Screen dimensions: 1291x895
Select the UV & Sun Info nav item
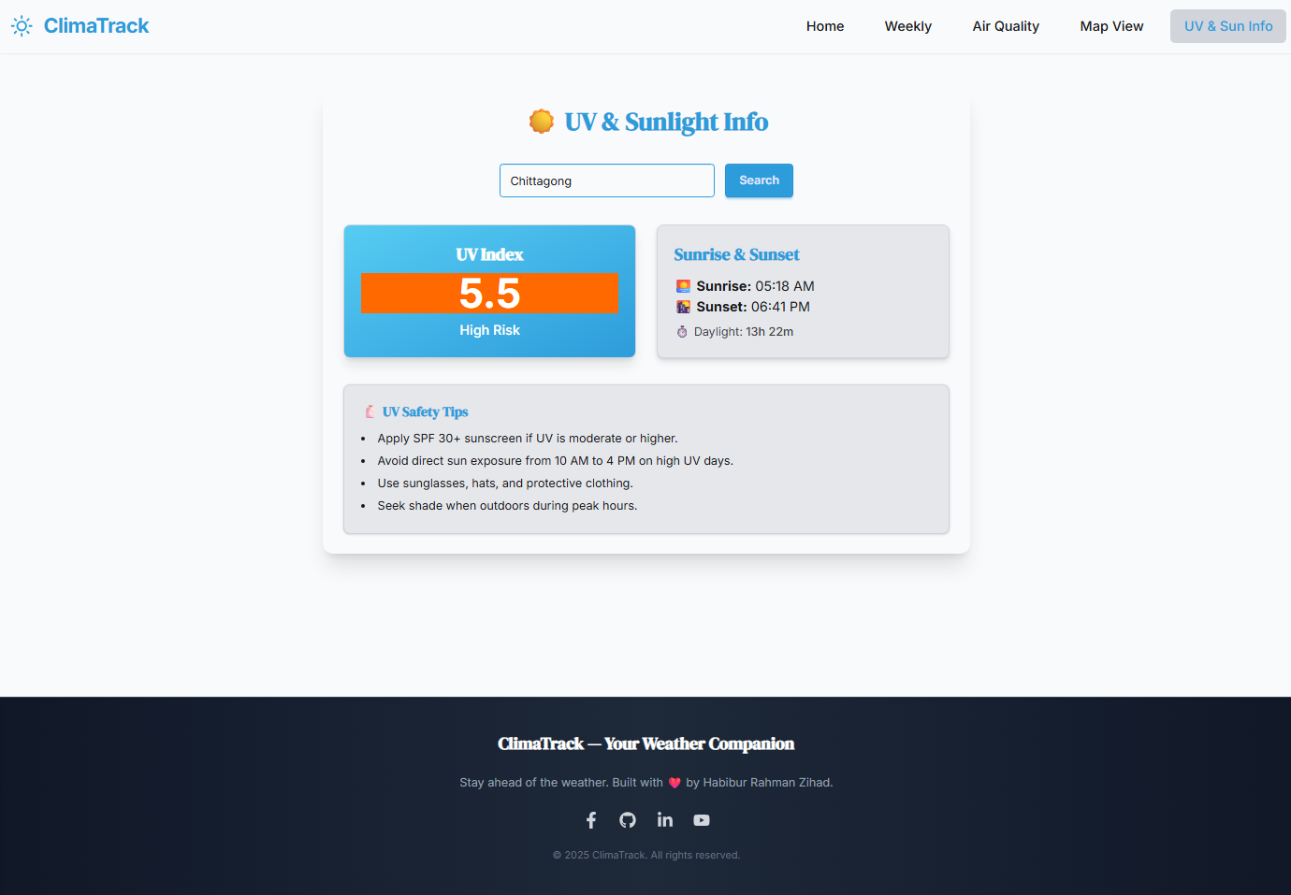(1228, 26)
